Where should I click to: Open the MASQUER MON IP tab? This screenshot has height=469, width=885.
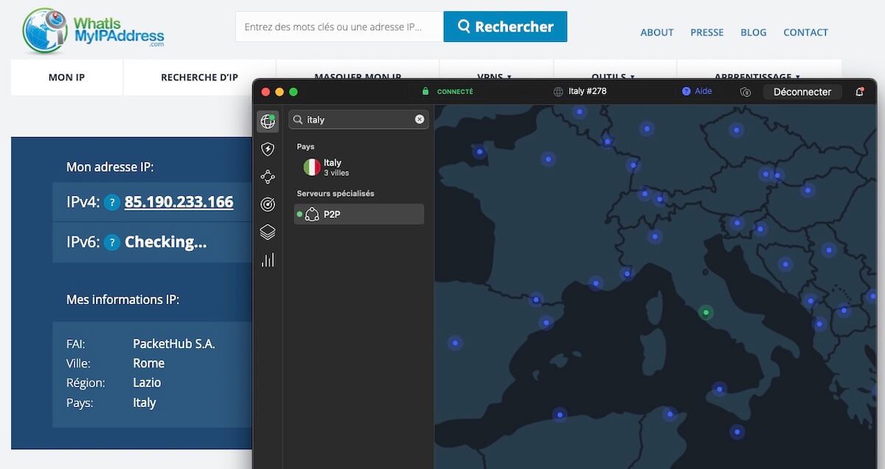pos(358,77)
